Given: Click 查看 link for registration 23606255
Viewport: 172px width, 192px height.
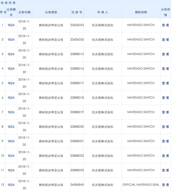Looking at the screenshot, I should click(165, 40).
